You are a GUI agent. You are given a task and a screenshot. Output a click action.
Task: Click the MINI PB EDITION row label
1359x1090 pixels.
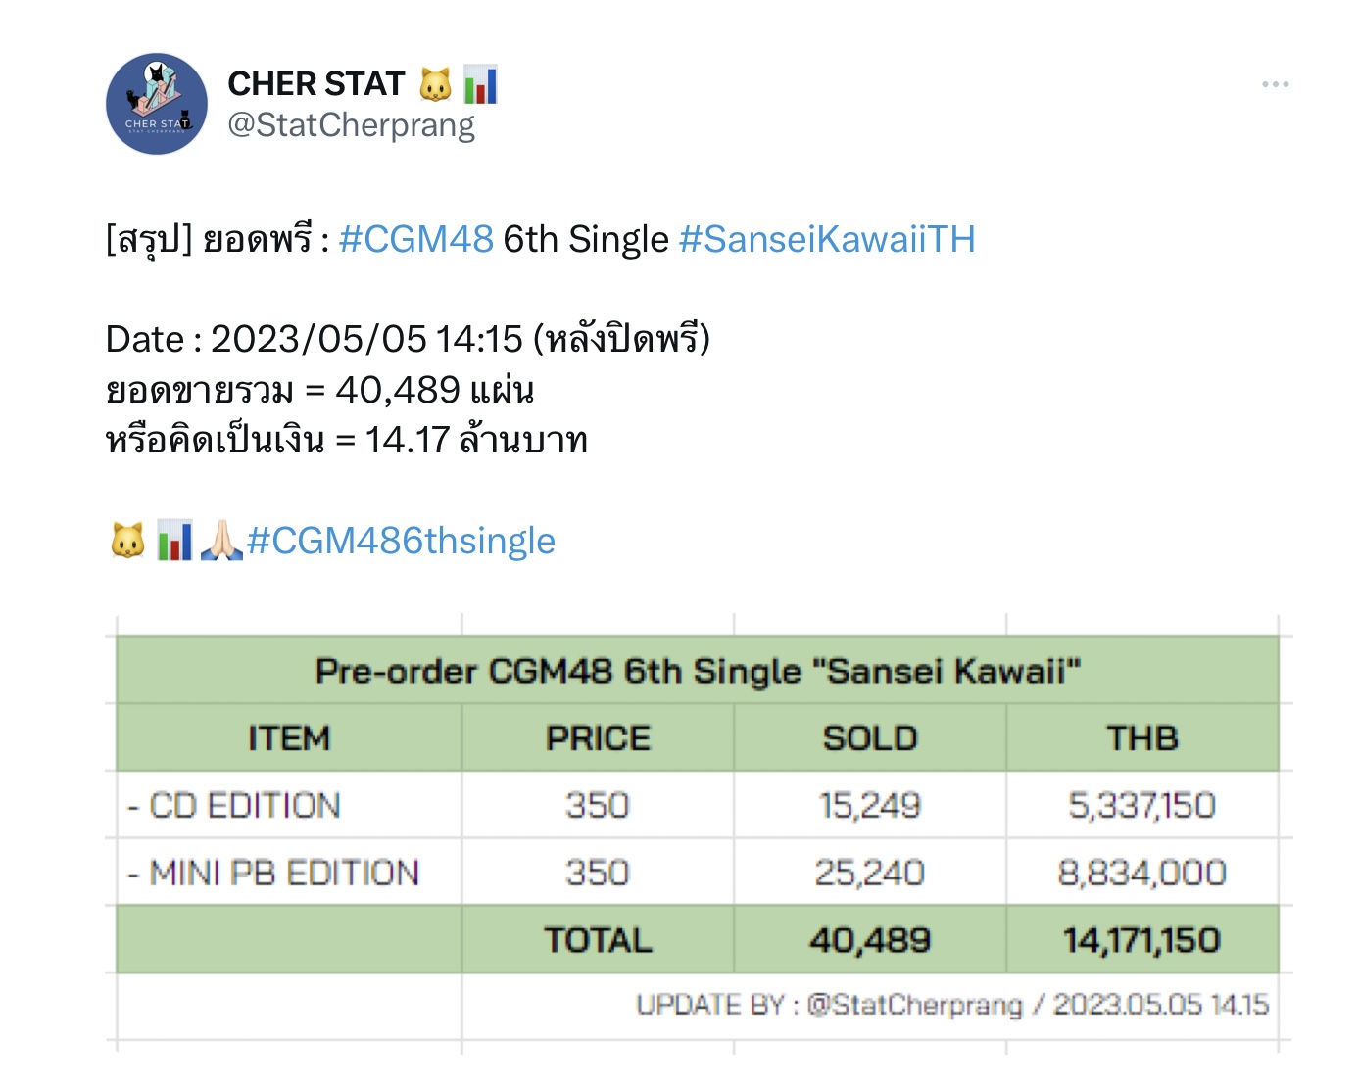tap(273, 873)
